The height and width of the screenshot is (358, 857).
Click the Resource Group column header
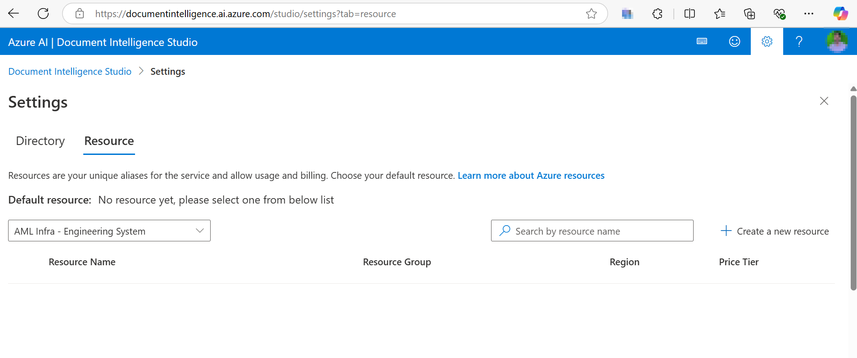397,262
